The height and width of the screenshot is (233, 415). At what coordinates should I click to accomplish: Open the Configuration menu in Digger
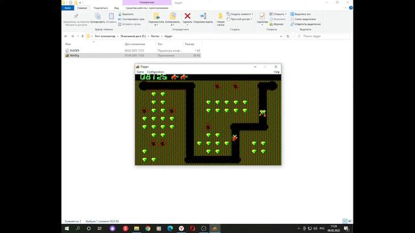point(156,72)
